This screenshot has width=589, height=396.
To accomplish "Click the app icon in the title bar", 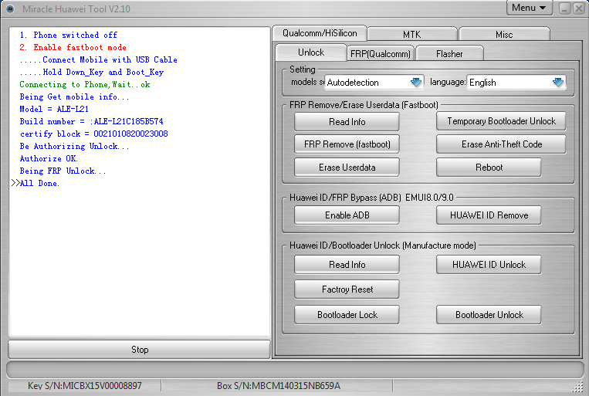I will point(10,8).
